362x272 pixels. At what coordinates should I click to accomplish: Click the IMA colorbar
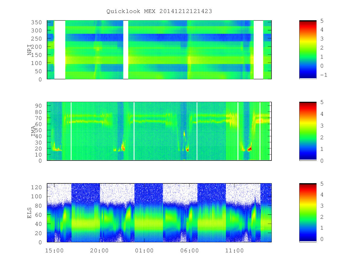[308, 131]
